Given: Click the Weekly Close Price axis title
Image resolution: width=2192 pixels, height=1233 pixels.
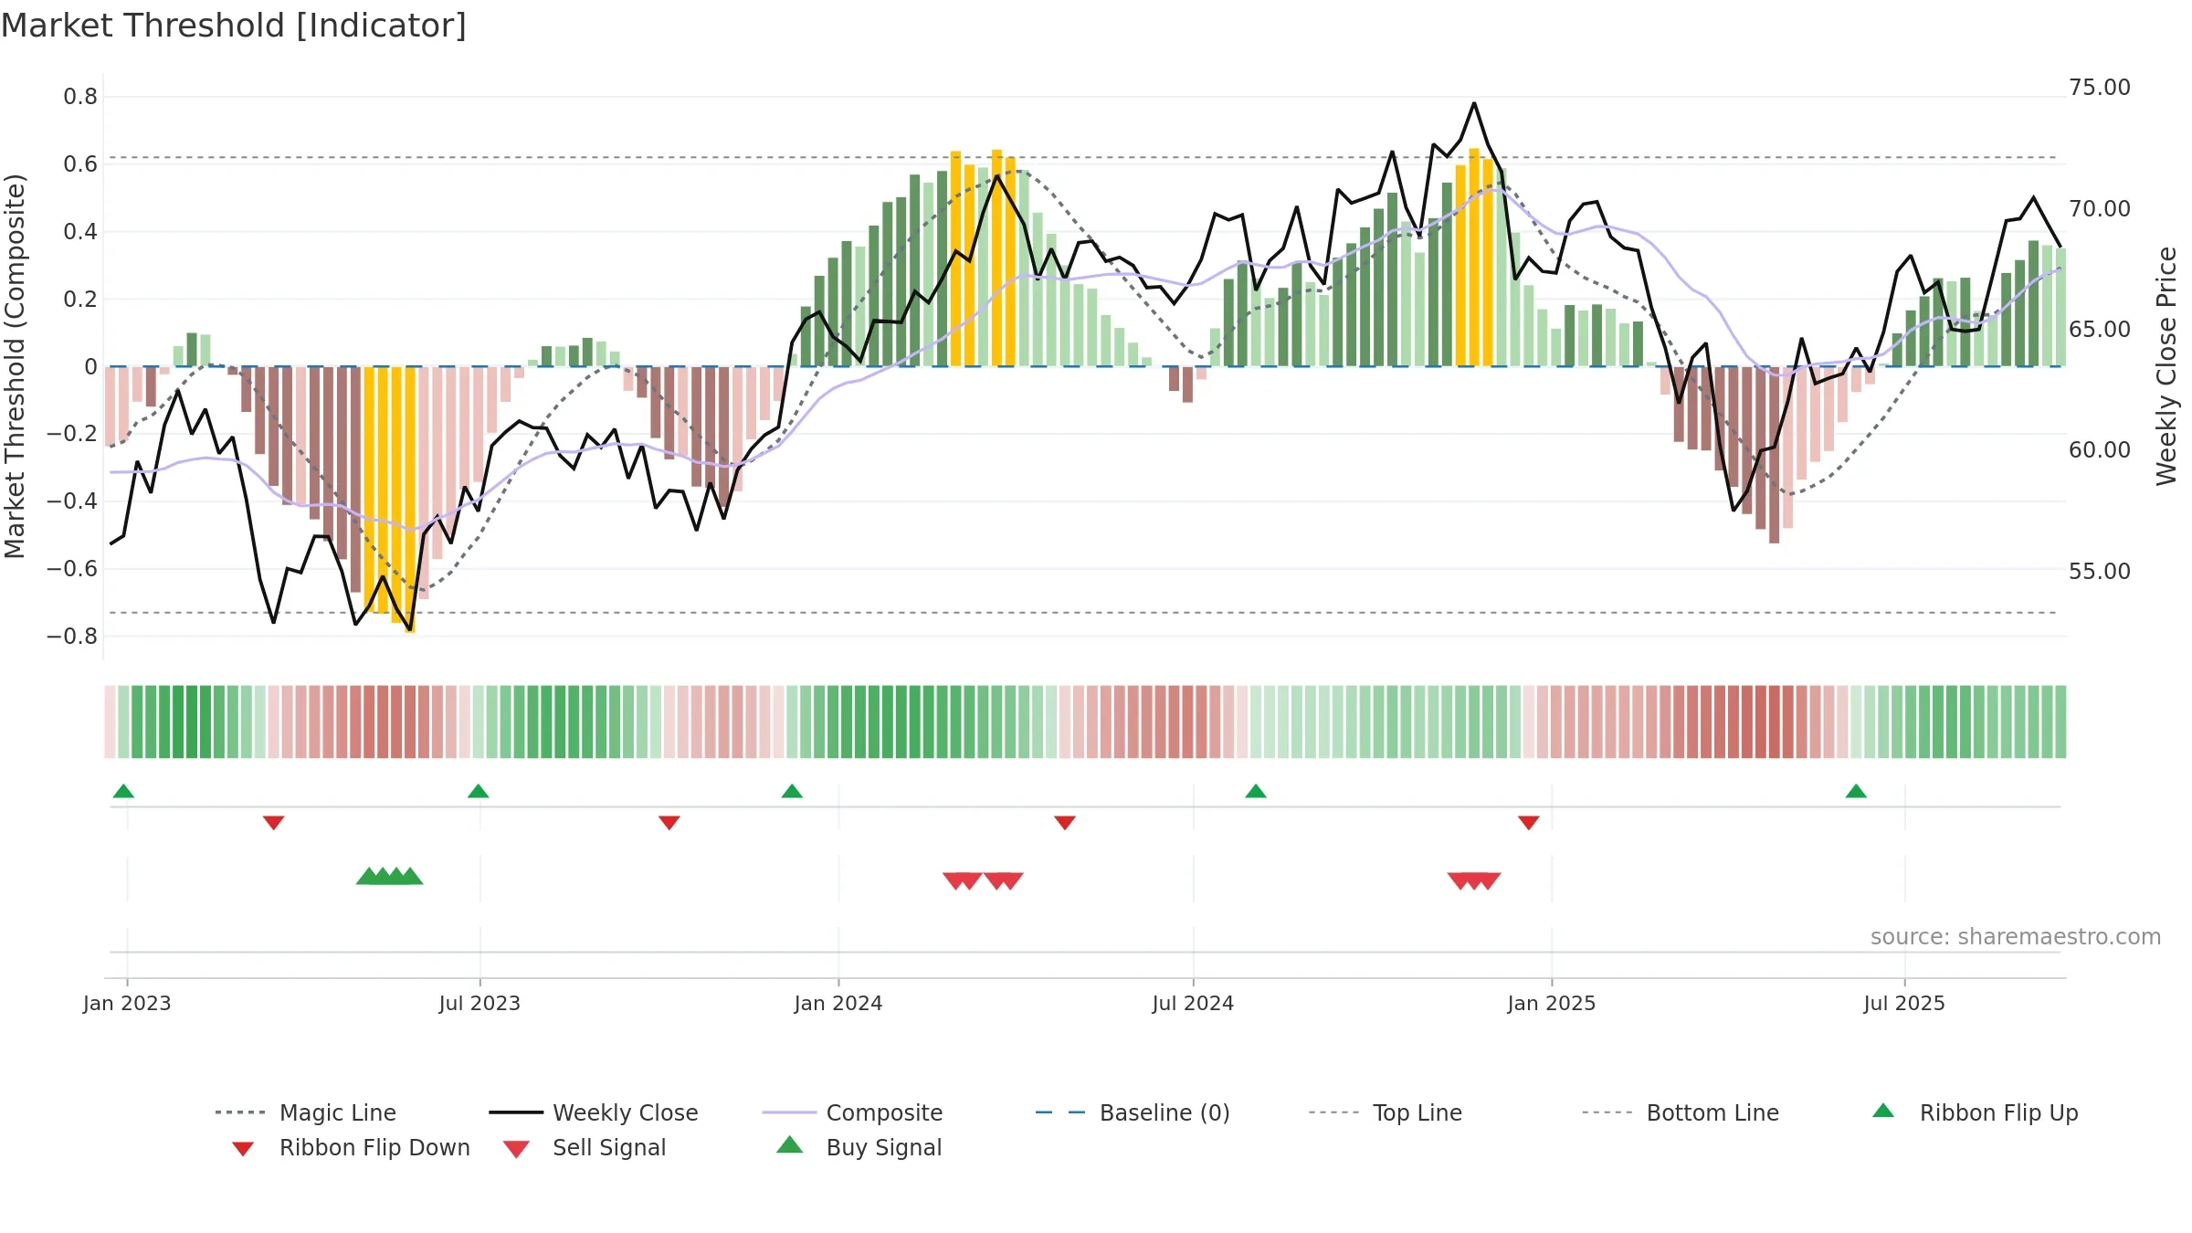Looking at the screenshot, I should click(x=2166, y=366).
